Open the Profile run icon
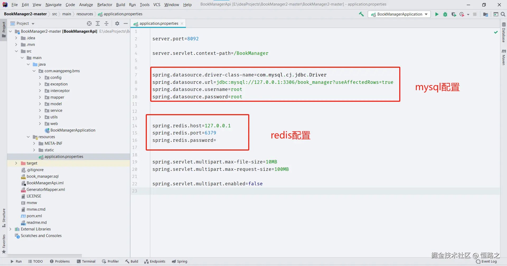 tap(462, 14)
